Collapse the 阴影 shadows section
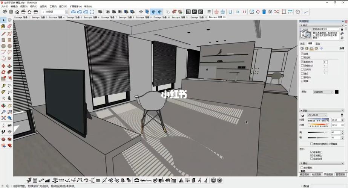The image size is (348, 188). coord(301,111)
